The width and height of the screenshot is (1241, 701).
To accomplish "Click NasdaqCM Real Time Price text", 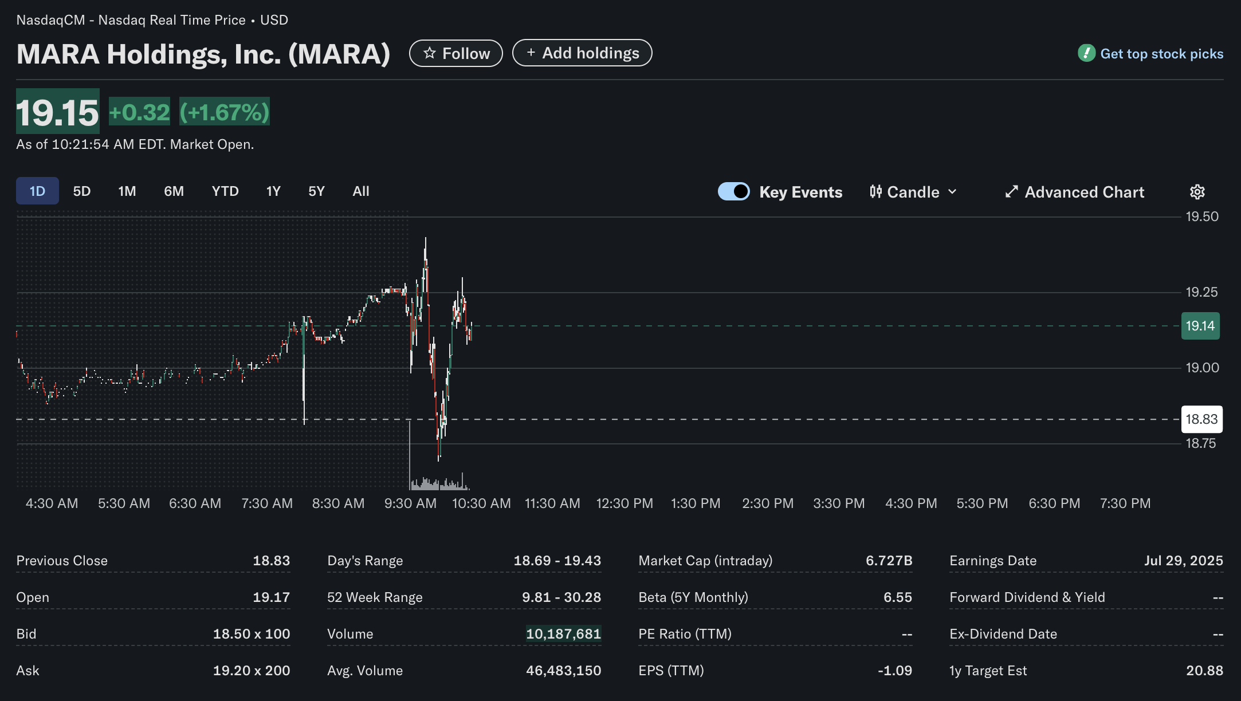I will [152, 20].
